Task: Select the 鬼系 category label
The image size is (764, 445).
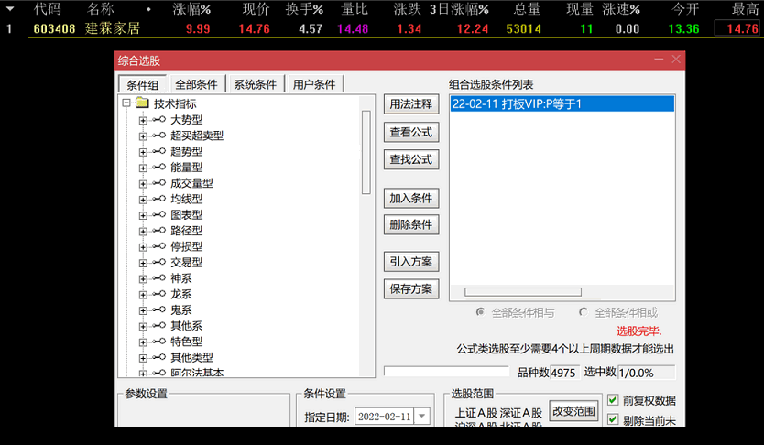Action: pos(180,309)
